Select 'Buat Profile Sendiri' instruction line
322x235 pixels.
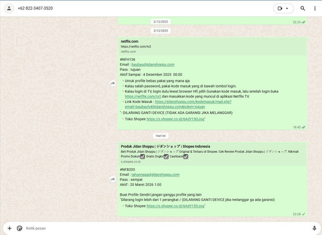click(160, 194)
